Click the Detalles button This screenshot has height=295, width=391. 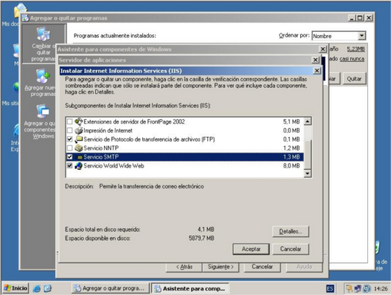[x=290, y=232]
